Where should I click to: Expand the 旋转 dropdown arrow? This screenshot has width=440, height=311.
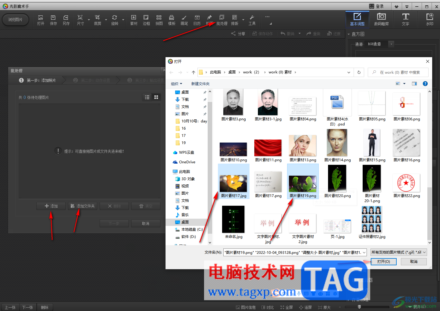pos(123,20)
